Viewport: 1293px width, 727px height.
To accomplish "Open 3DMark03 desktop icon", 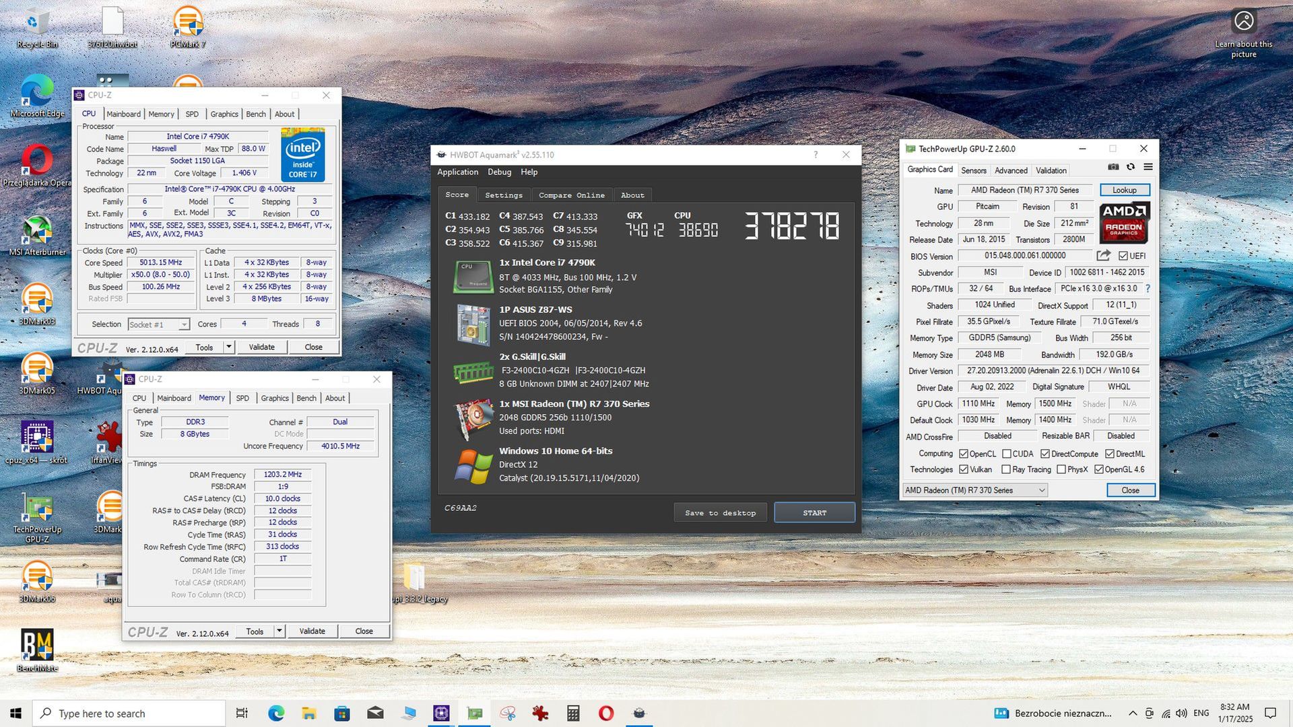I will pos(37,304).
